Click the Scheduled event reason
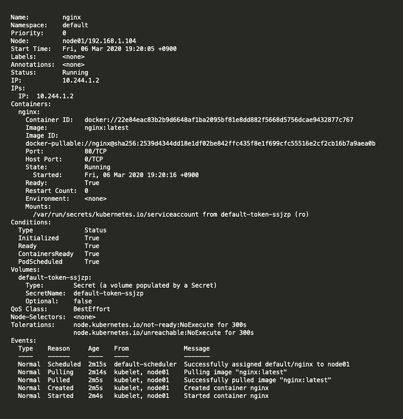 pyautogui.click(x=60, y=364)
